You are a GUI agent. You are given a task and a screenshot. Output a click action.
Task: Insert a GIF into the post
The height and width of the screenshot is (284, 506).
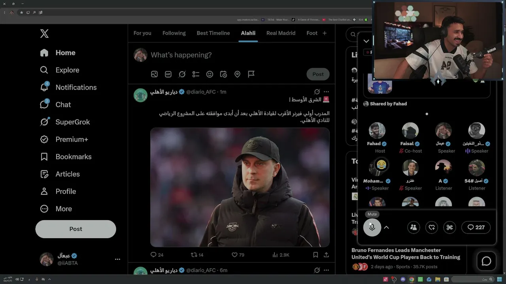tap(168, 74)
